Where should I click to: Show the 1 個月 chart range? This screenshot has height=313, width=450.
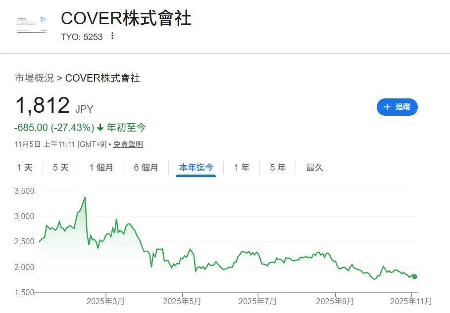tap(101, 168)
